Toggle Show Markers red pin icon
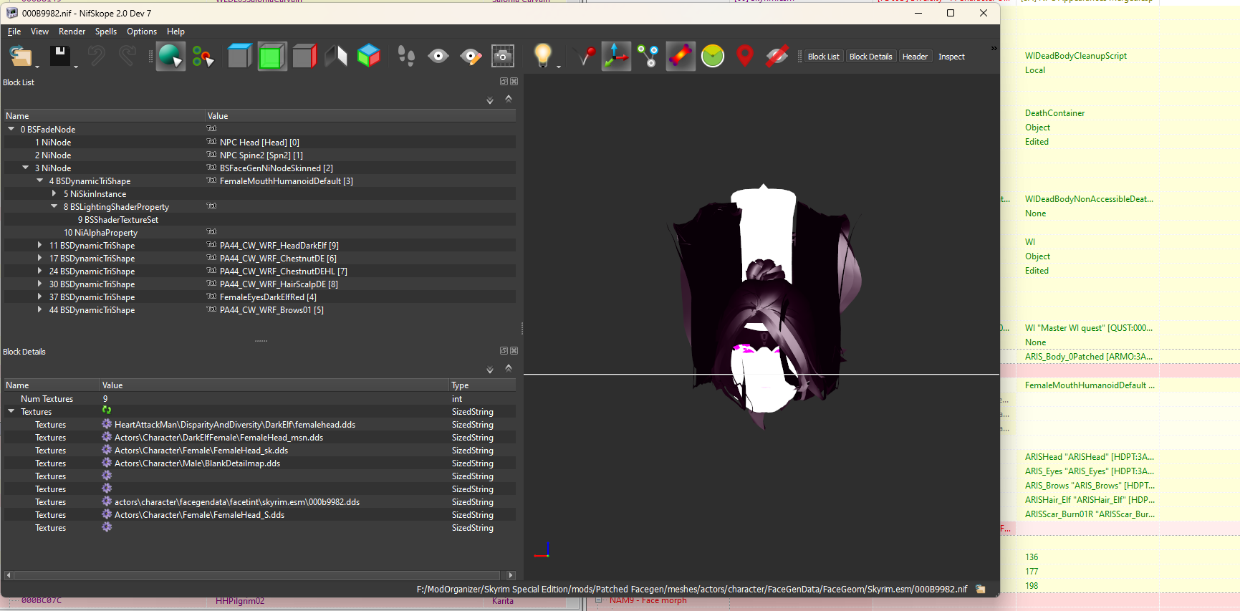The height and width of the screenshot is (611, 1240). tap(745, 56)
